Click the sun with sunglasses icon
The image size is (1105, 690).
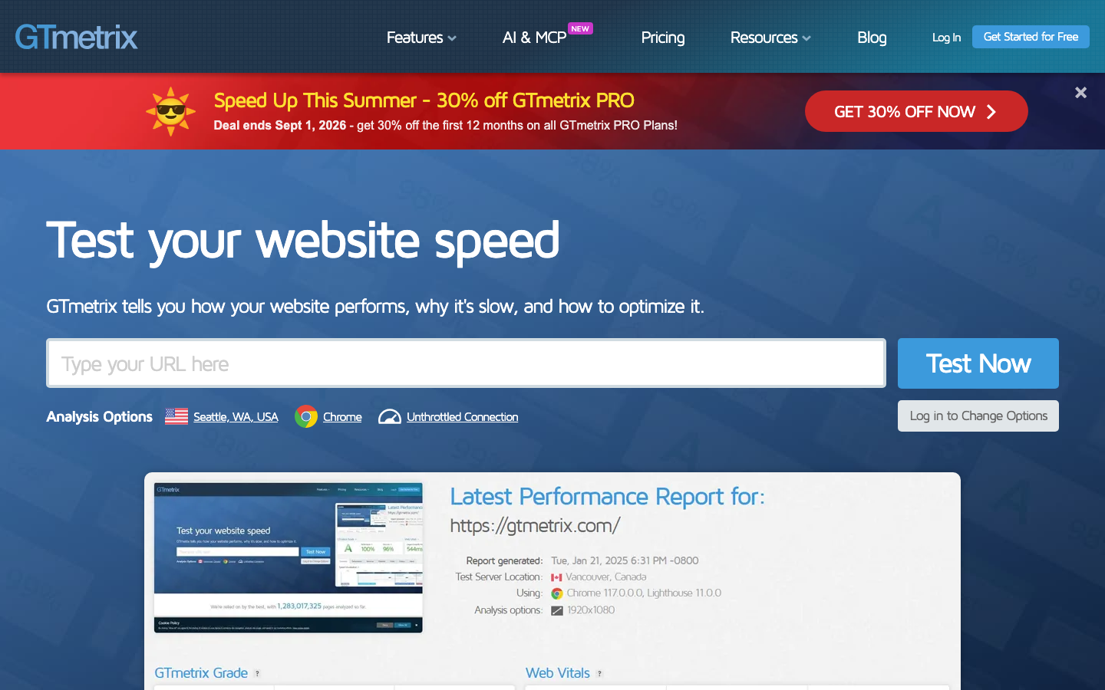coord(170,111)
